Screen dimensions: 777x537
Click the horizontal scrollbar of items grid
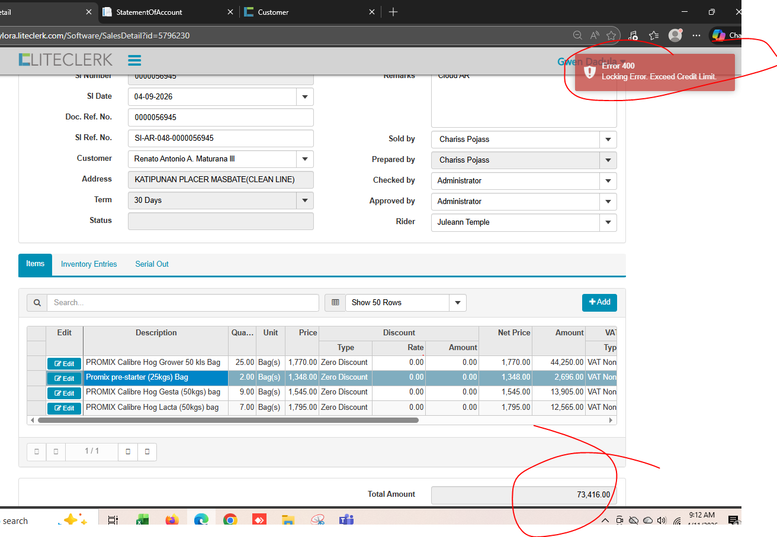click(228, 420)
